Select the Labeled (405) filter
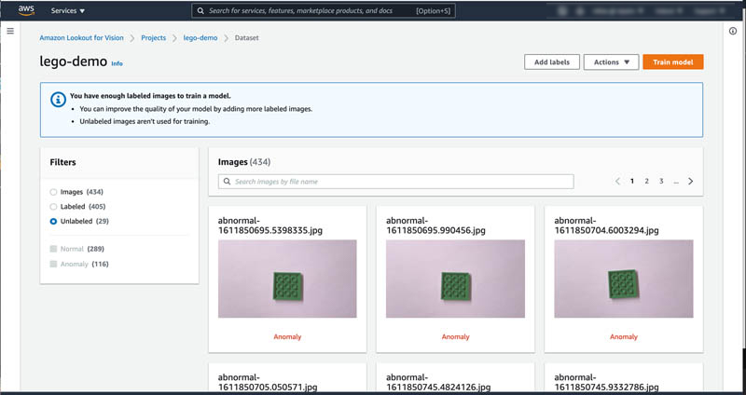This screenshot has width=746, height=395. tap(53, 207)
